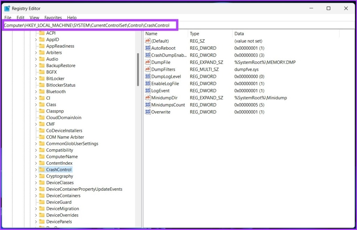This screenshot has height=230, width=357.
Task: Click the AppReadiness folder icon
Action: pos(42,46)
